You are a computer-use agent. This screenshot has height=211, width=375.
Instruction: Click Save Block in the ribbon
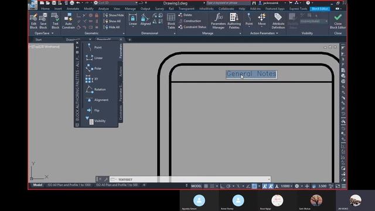pos(43,21)
